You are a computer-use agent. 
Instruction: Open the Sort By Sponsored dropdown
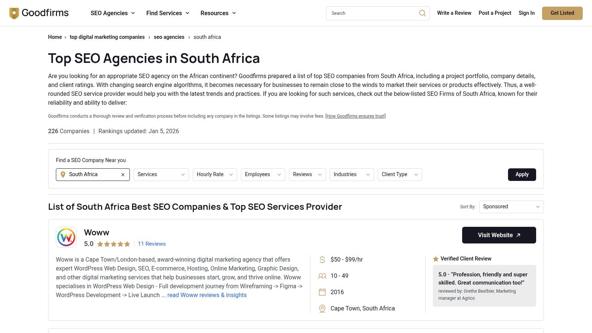coord(511,206)
